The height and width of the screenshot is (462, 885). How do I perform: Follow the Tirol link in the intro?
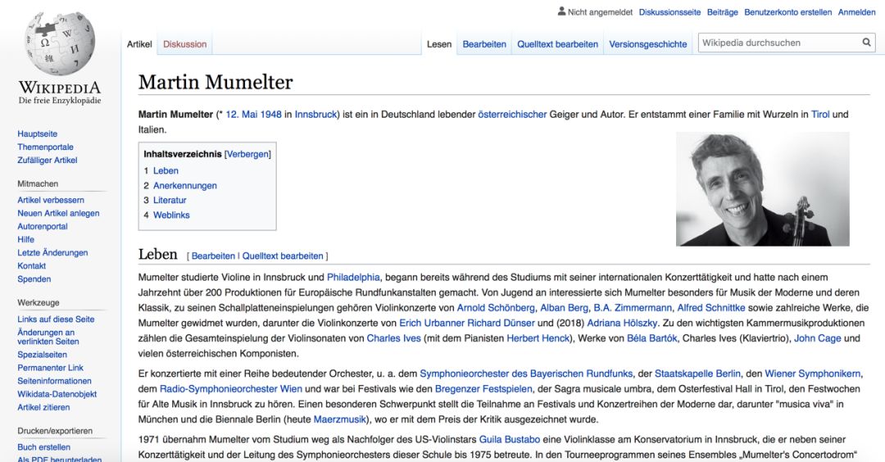820,114
